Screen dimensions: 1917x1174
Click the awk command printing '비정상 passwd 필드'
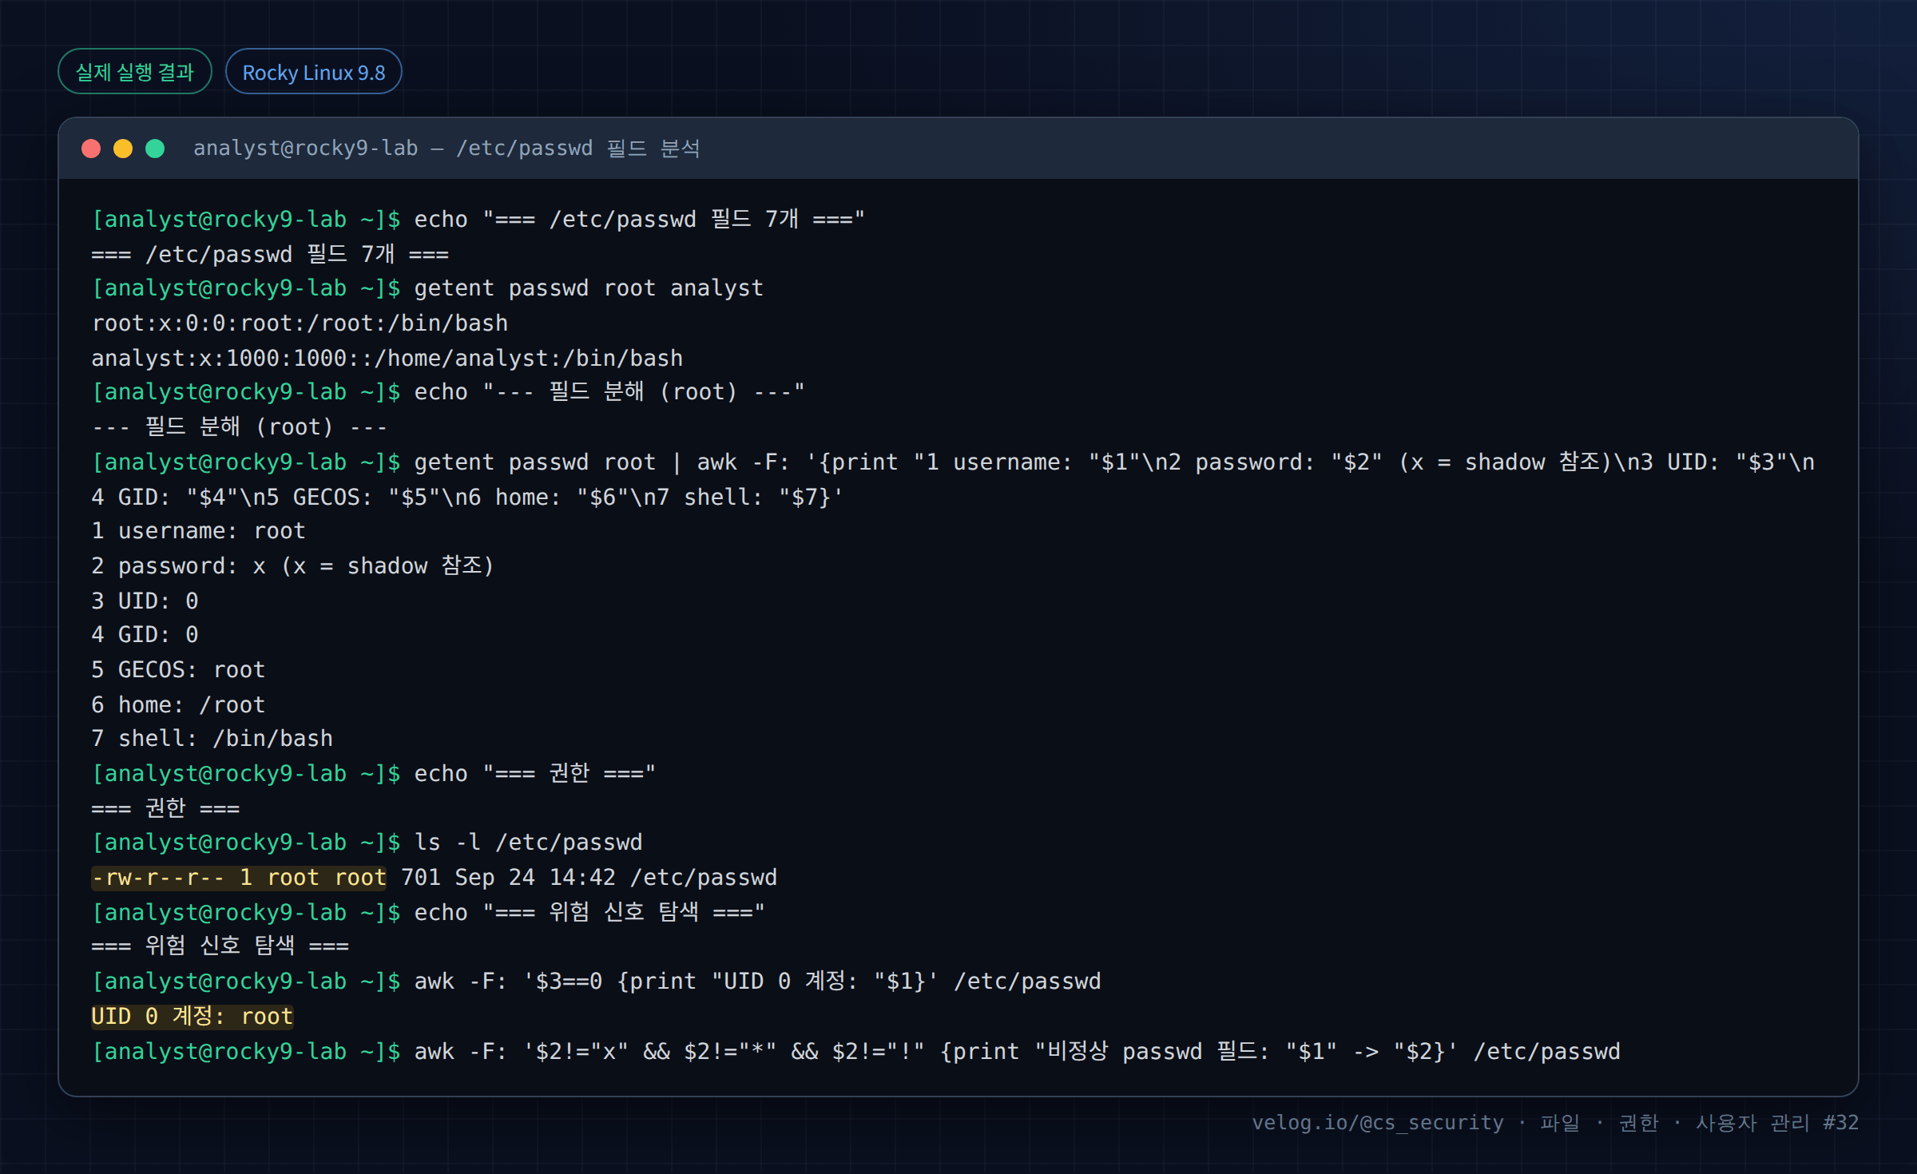tap(1017, 1052)
